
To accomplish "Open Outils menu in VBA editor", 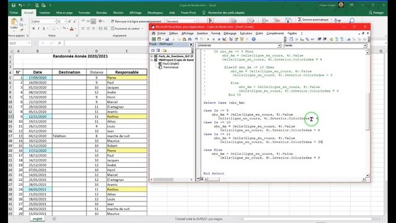I will coord(259,33).
